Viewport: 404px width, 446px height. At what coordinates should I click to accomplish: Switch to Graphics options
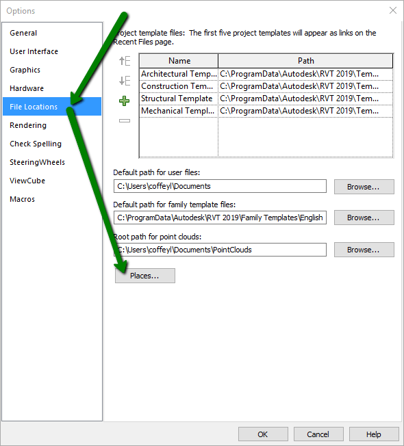[x=52, y=70]
